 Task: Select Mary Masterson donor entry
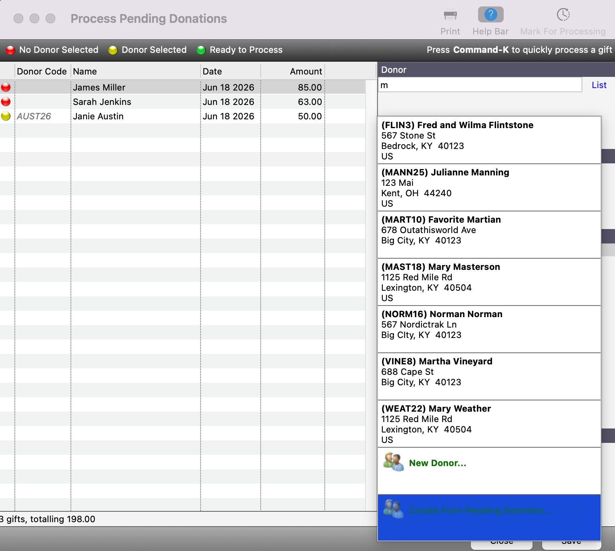coord(489,282)
